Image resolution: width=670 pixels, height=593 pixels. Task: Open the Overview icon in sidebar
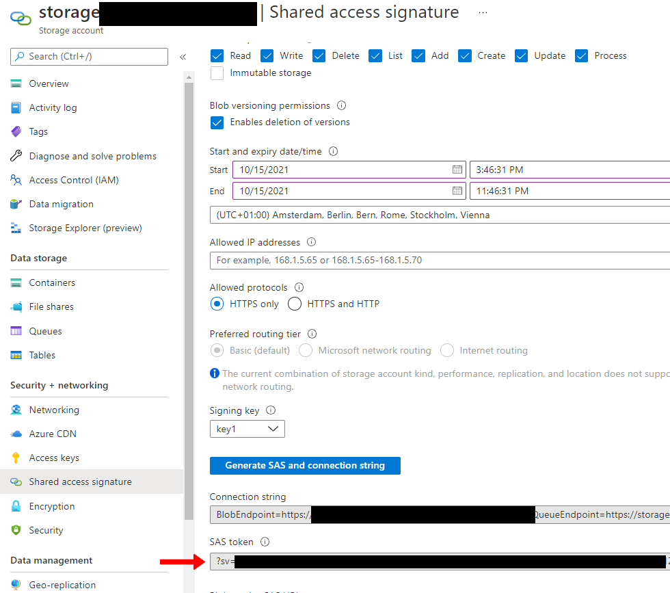coord(16,83)
